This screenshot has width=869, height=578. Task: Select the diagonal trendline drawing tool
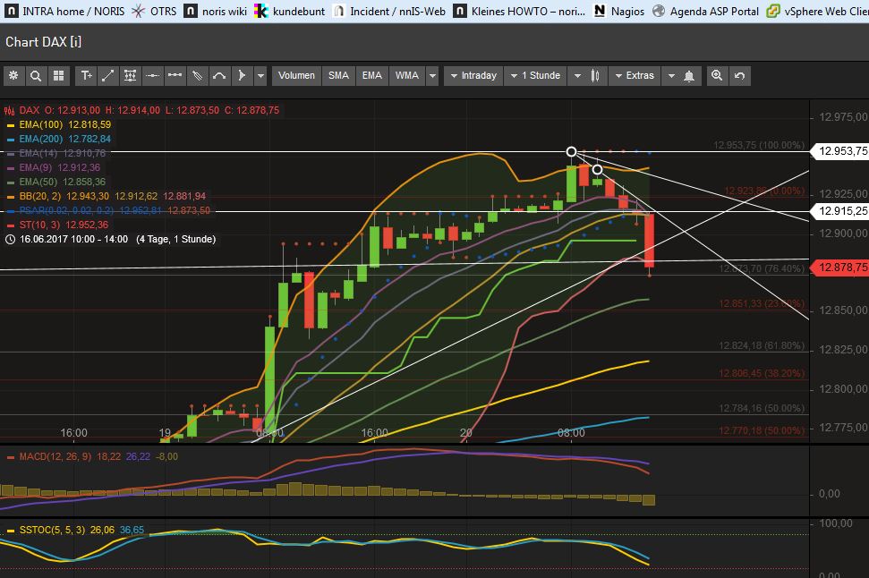point(108,76)
